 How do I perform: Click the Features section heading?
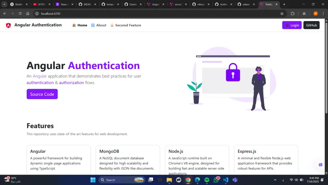pos(40,126)
